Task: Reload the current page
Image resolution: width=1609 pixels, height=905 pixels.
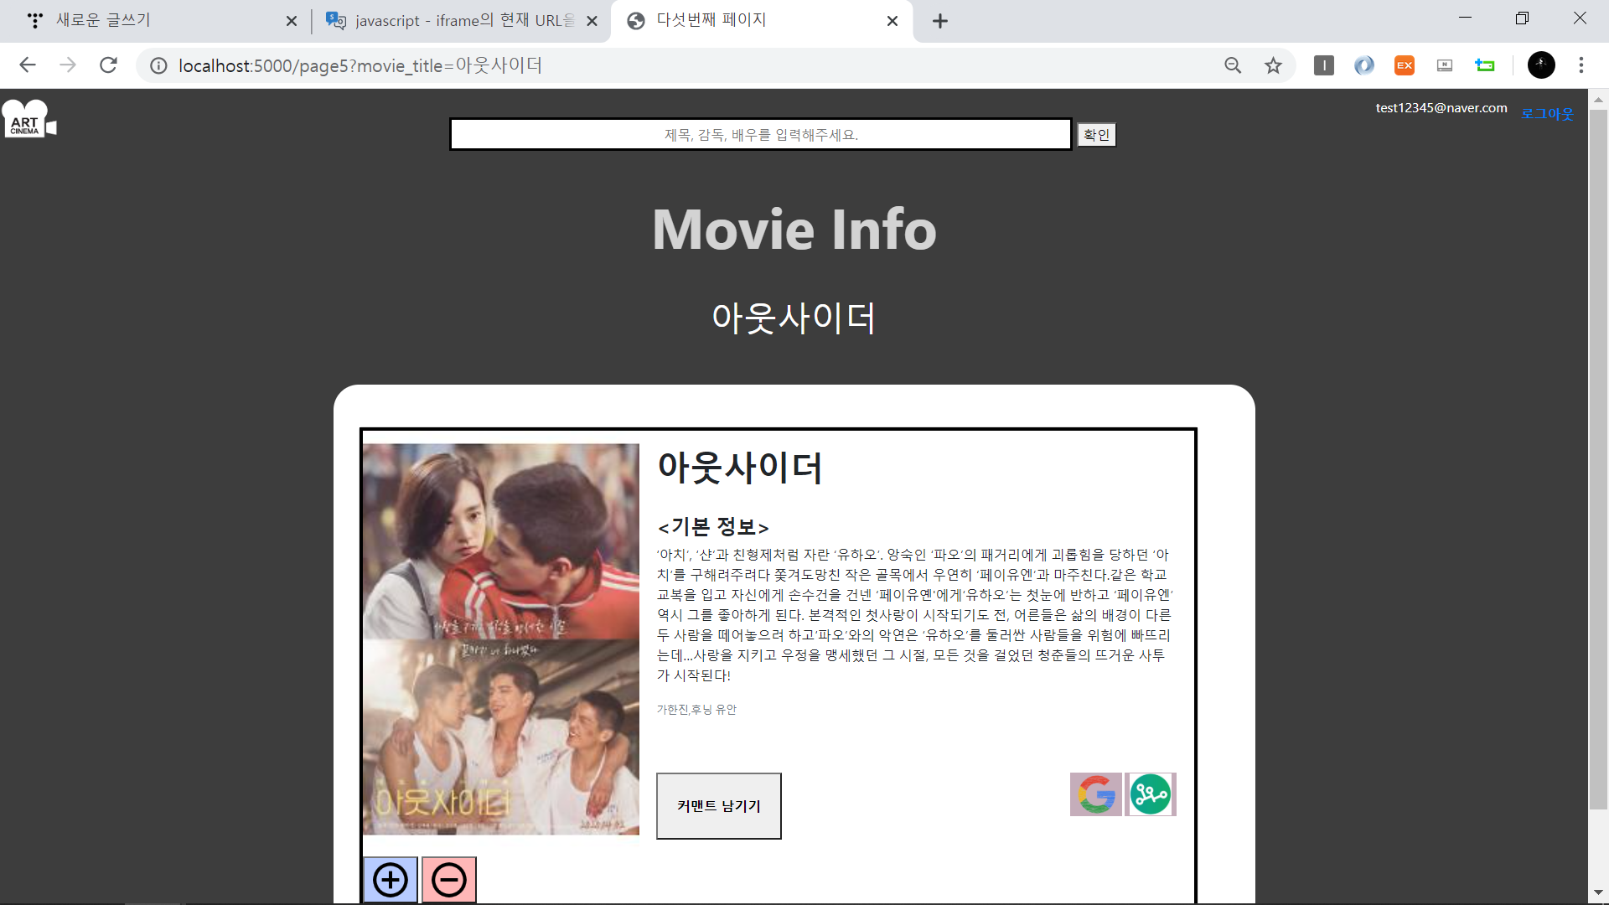Action: [x=108, y=65]
